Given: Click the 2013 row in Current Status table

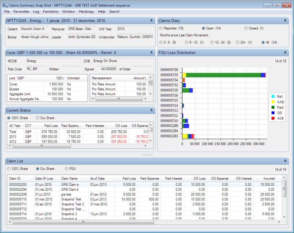Looking at the screenshot, I should (x=78, y=137).
